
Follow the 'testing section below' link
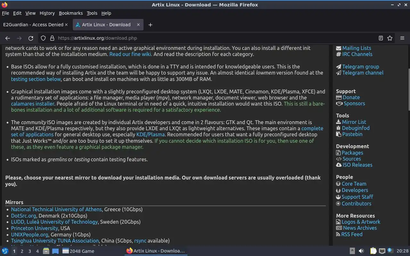36,79
